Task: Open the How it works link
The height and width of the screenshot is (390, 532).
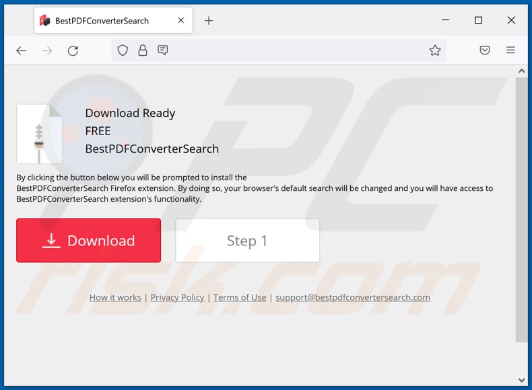Action: 115,297
